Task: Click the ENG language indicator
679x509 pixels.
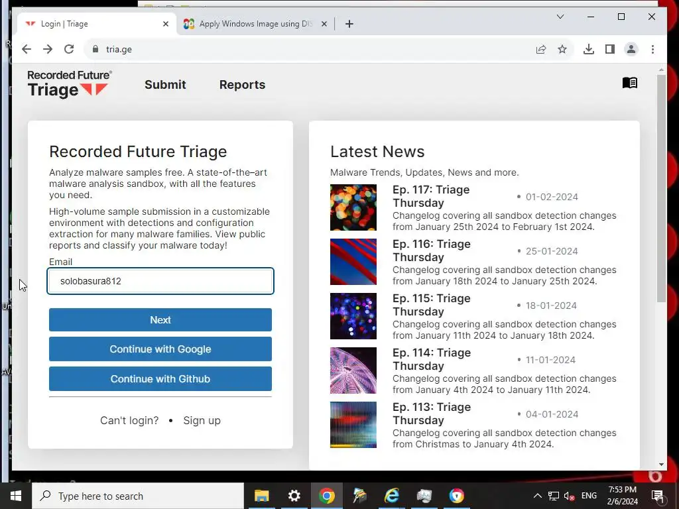Action: click(x=589, y=496)
